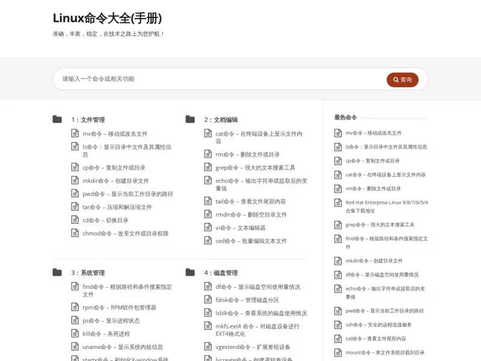Click document icon next to mv命令 in 文件管理
The image size is (481, 361).
(x=75, y=133)
